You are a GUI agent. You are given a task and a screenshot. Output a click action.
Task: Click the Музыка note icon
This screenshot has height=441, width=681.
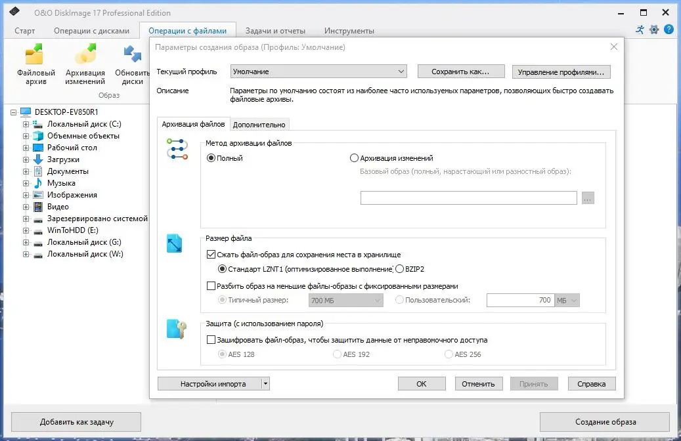[x=38, y=183]
